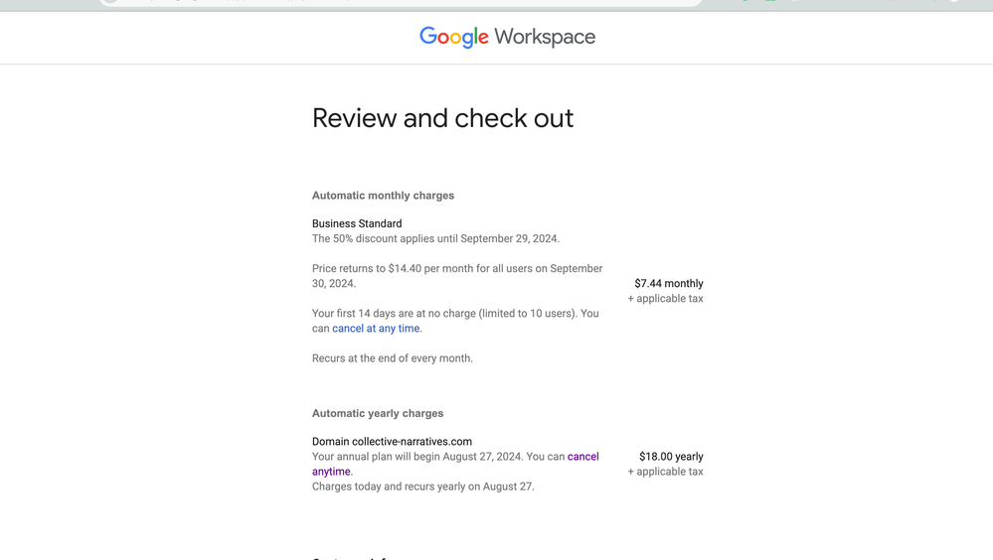Image resolution: width=993 pixels, height=560 pixels.
Task: Select the '$7.44 monthly' price
Action: tap(669, 284)
